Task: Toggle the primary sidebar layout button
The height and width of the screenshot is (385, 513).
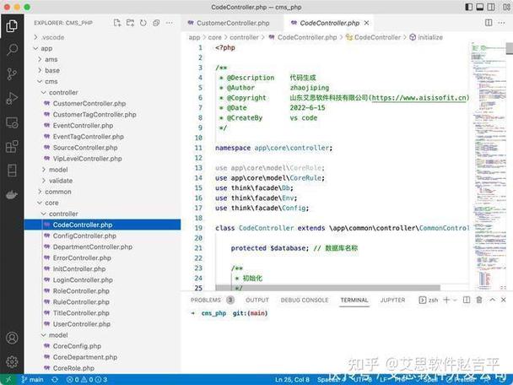Action: tap(468, 7)
